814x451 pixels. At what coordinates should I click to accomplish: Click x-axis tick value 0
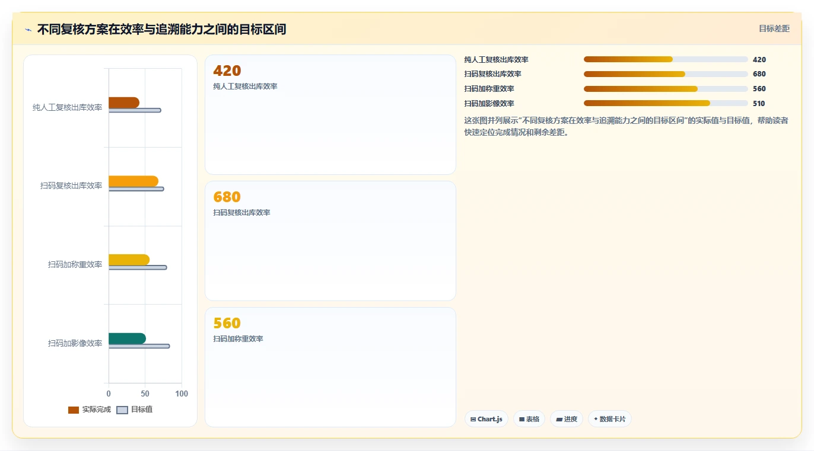109,394
